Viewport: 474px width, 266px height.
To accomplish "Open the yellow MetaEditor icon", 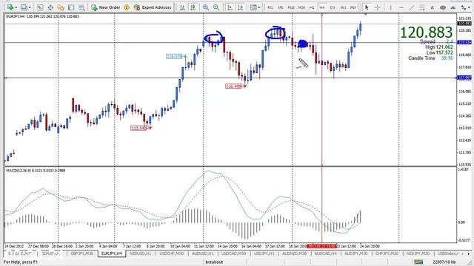I will [127, 7].
